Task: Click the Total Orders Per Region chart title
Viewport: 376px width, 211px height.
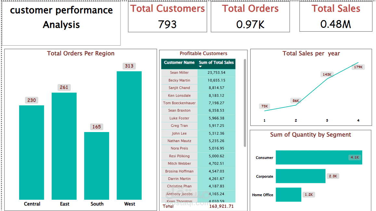Action: [81, 53]
